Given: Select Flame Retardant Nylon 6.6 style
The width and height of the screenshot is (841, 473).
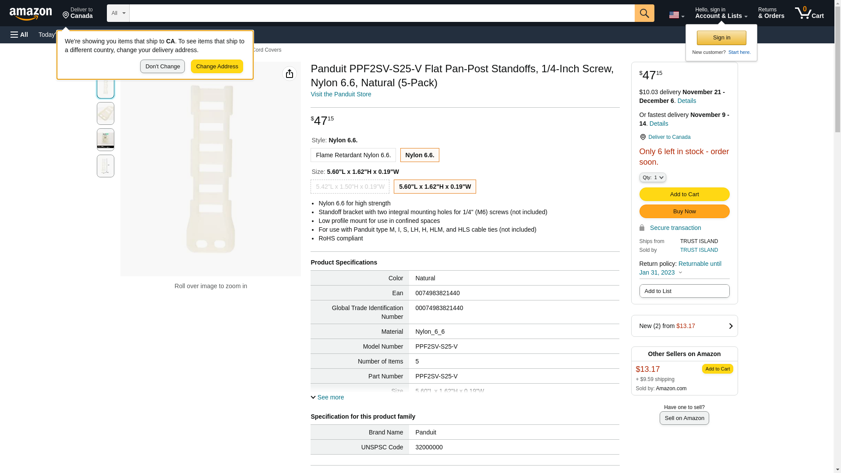Looking at the screenshot, I should point(353,155).
